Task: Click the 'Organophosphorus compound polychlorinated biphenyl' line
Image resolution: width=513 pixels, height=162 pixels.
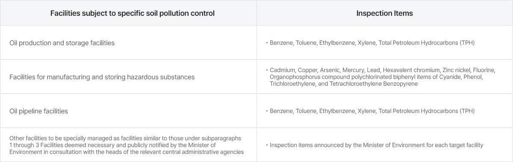Action: (x=376, y=77)
